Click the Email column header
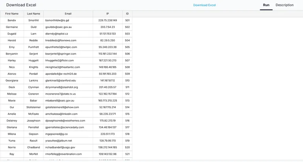 (68, 14)
